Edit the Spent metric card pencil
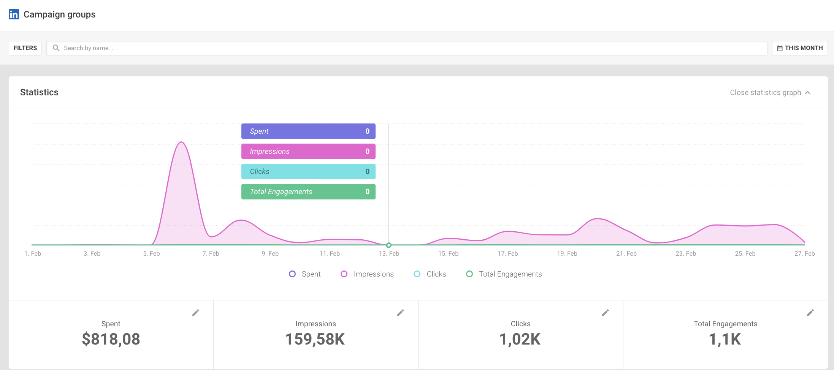 coord(196,313)
